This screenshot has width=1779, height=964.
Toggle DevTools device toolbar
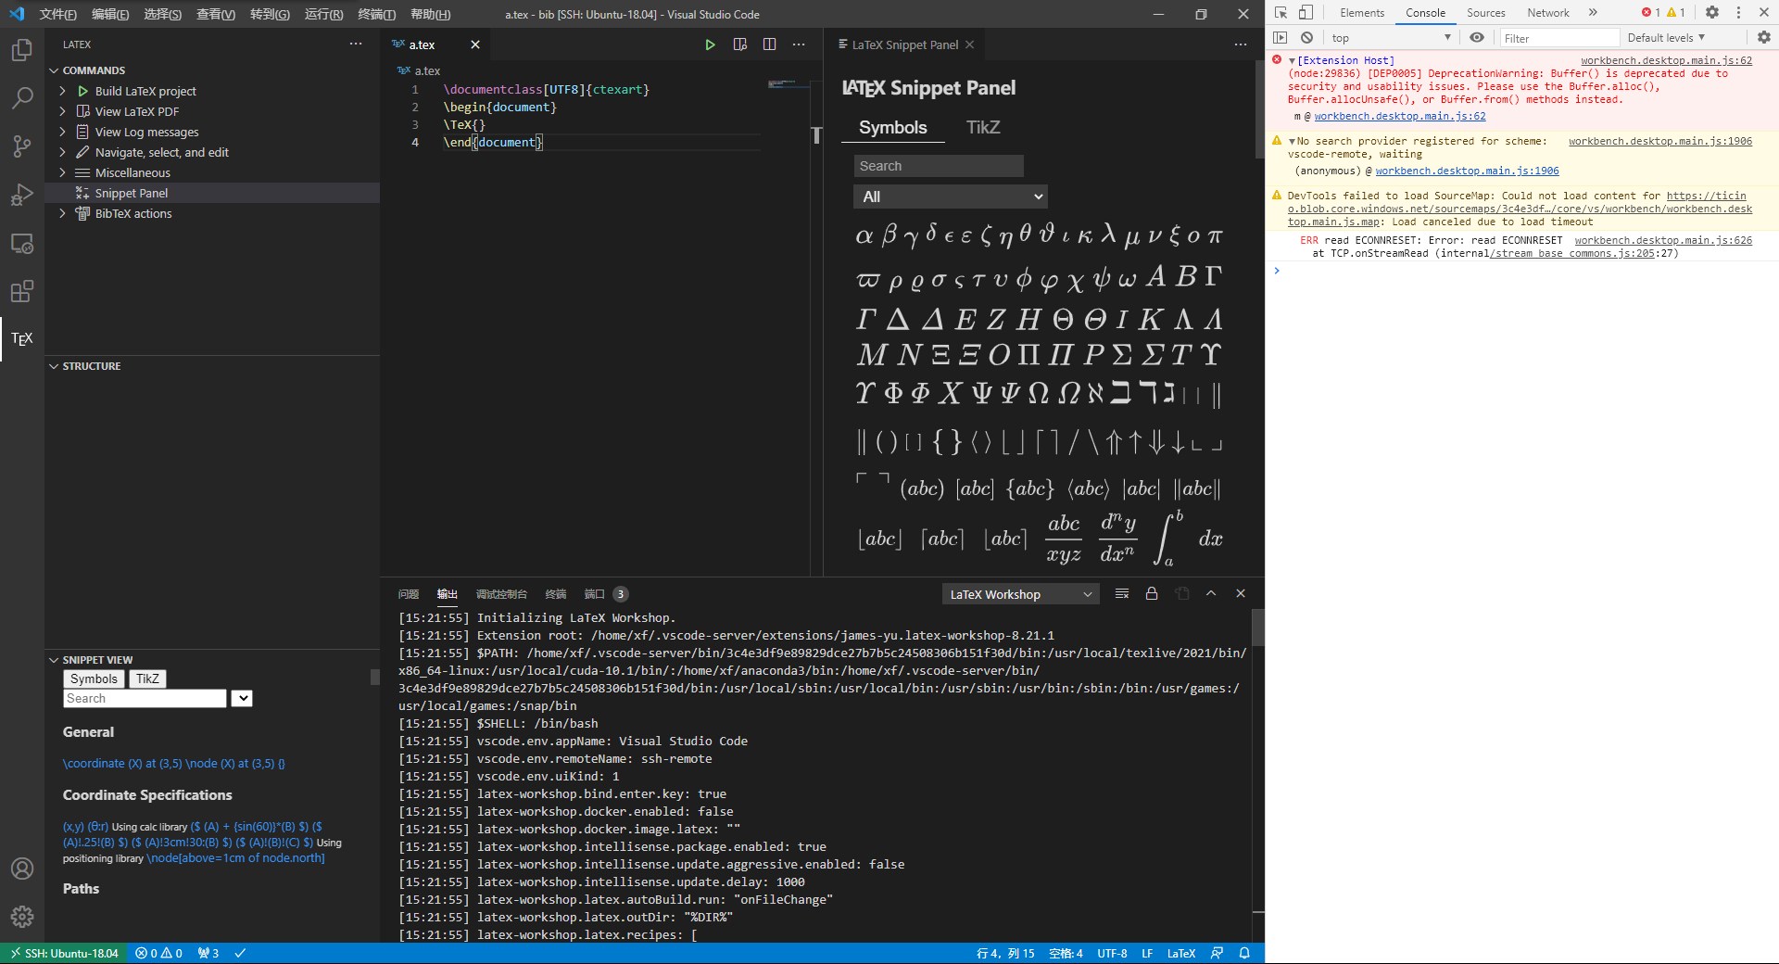(x=1306, y=13)
